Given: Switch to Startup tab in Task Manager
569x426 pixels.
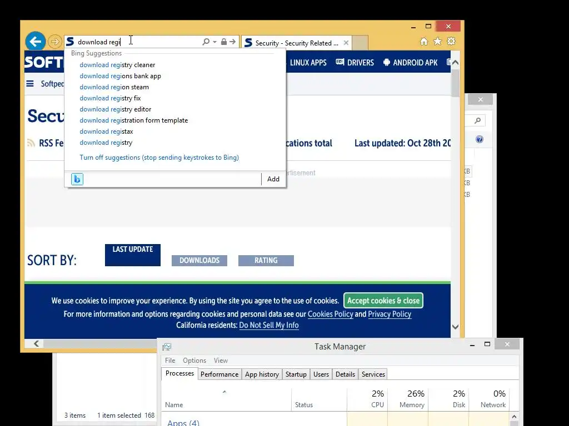Looking at the screenshot, I should (x=296, y=374).
